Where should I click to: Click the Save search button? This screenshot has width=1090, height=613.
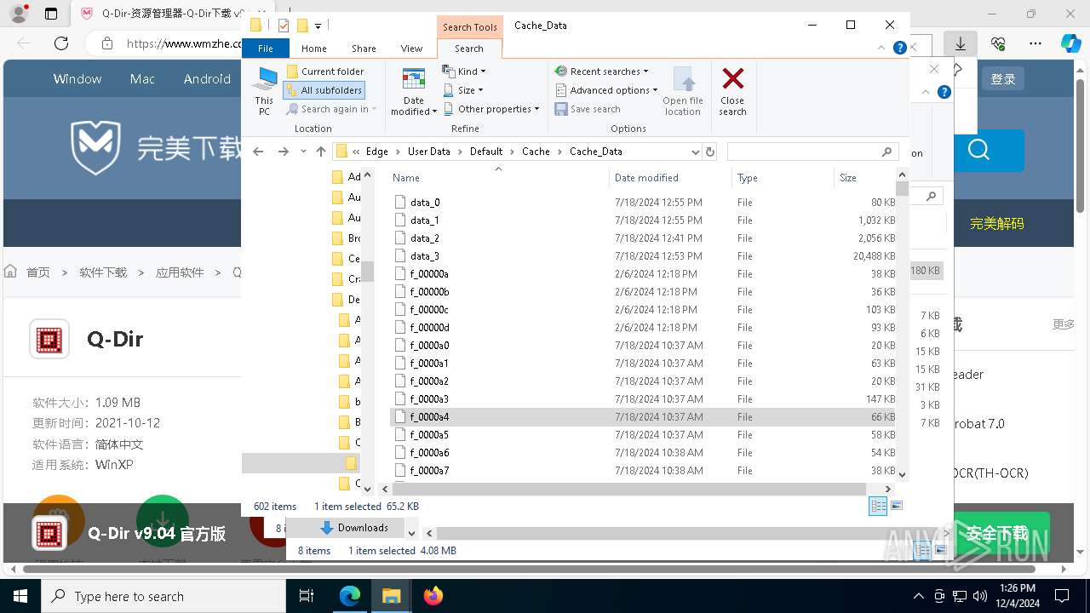click(x=588, y=109)
